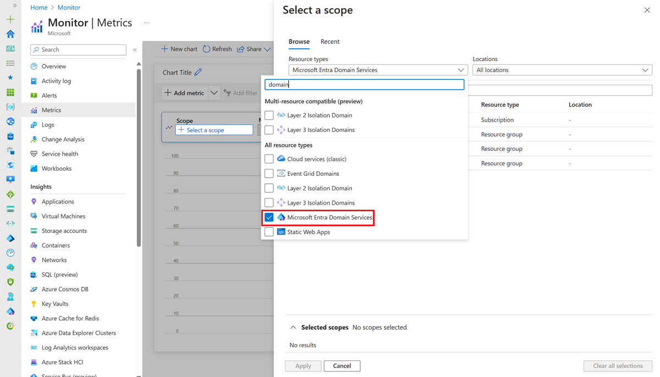The height and width of the screenshot is (377, 660).
Task: Switch to the Recent tab
Action: pyautogui.click(x=330, y=42)
